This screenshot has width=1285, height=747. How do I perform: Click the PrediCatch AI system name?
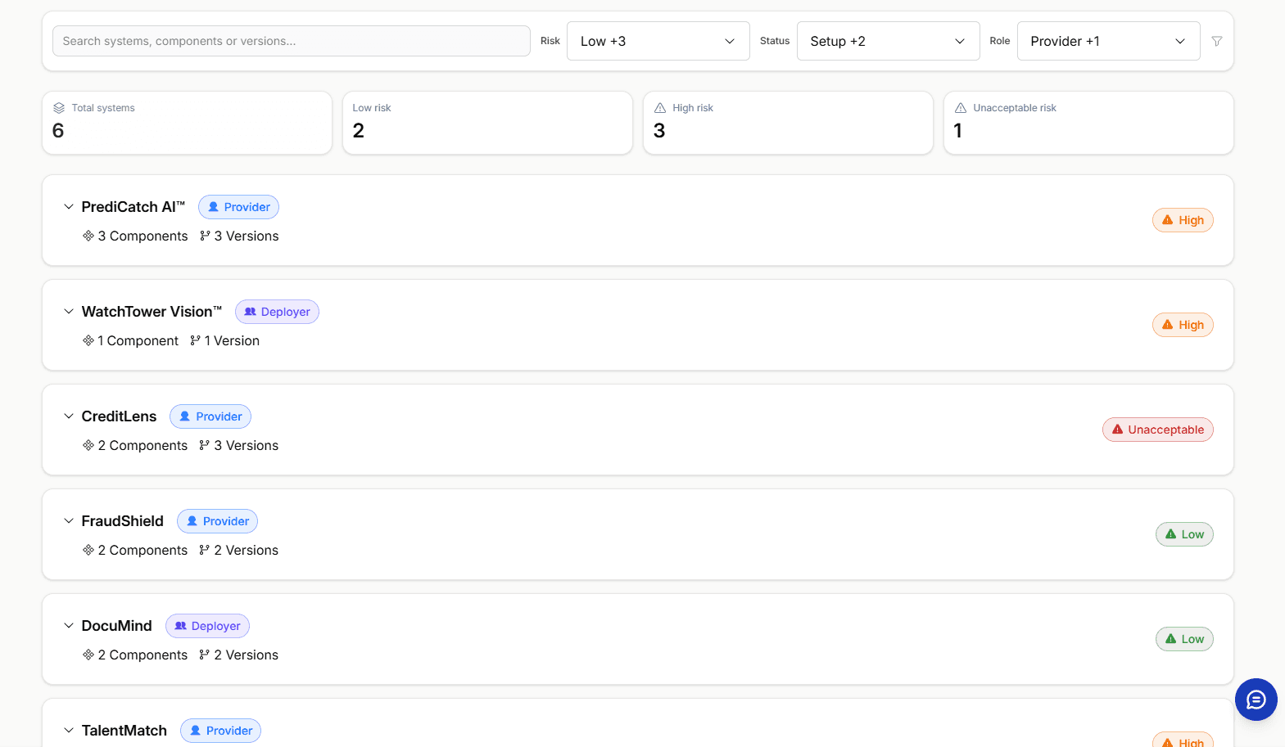tap(133, 207)
